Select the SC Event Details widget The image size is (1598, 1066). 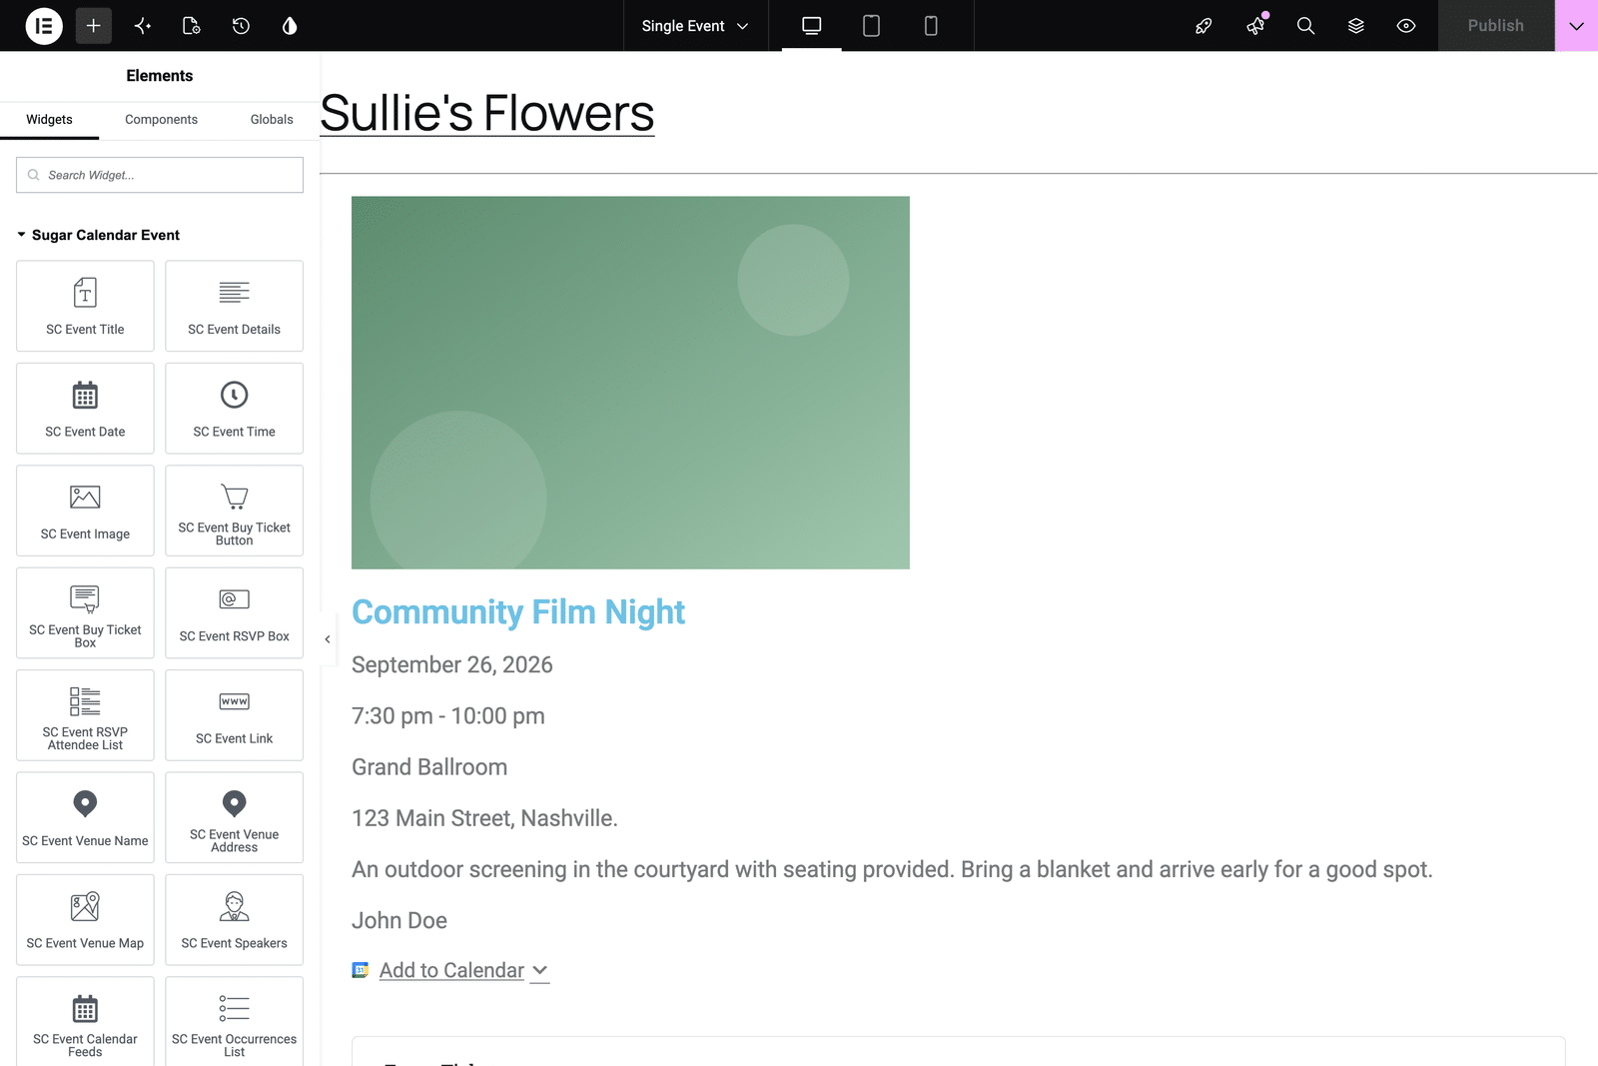[234, 306]
